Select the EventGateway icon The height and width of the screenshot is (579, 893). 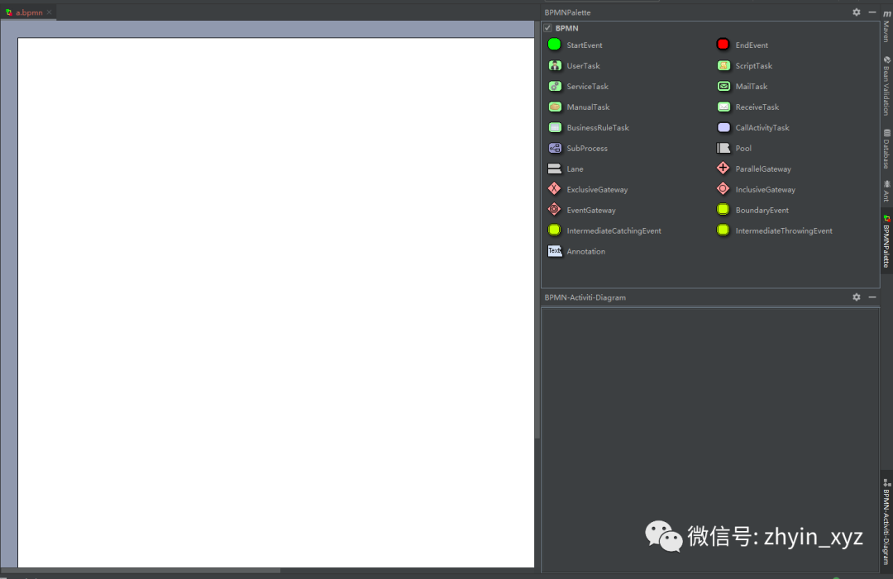pyautogui.click(x=554, y=209)
